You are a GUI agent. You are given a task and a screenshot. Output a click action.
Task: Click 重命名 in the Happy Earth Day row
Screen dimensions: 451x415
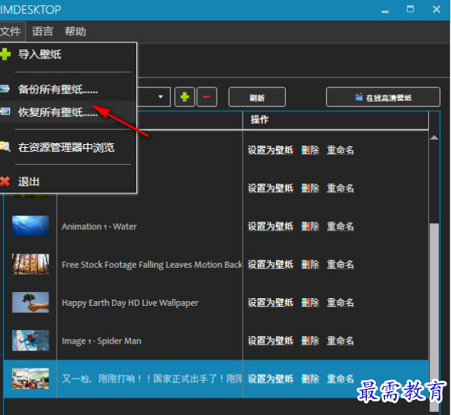(340, 303)
